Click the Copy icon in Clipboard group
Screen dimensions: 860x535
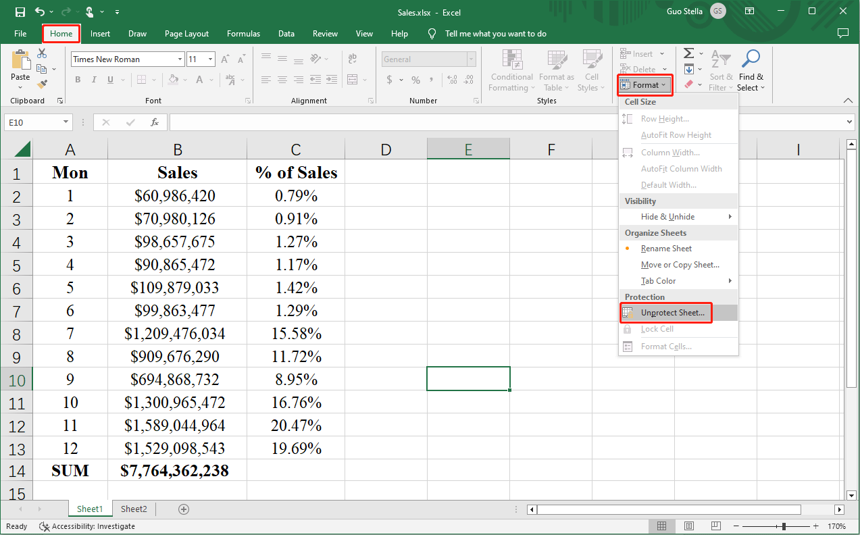pos(42,69)
